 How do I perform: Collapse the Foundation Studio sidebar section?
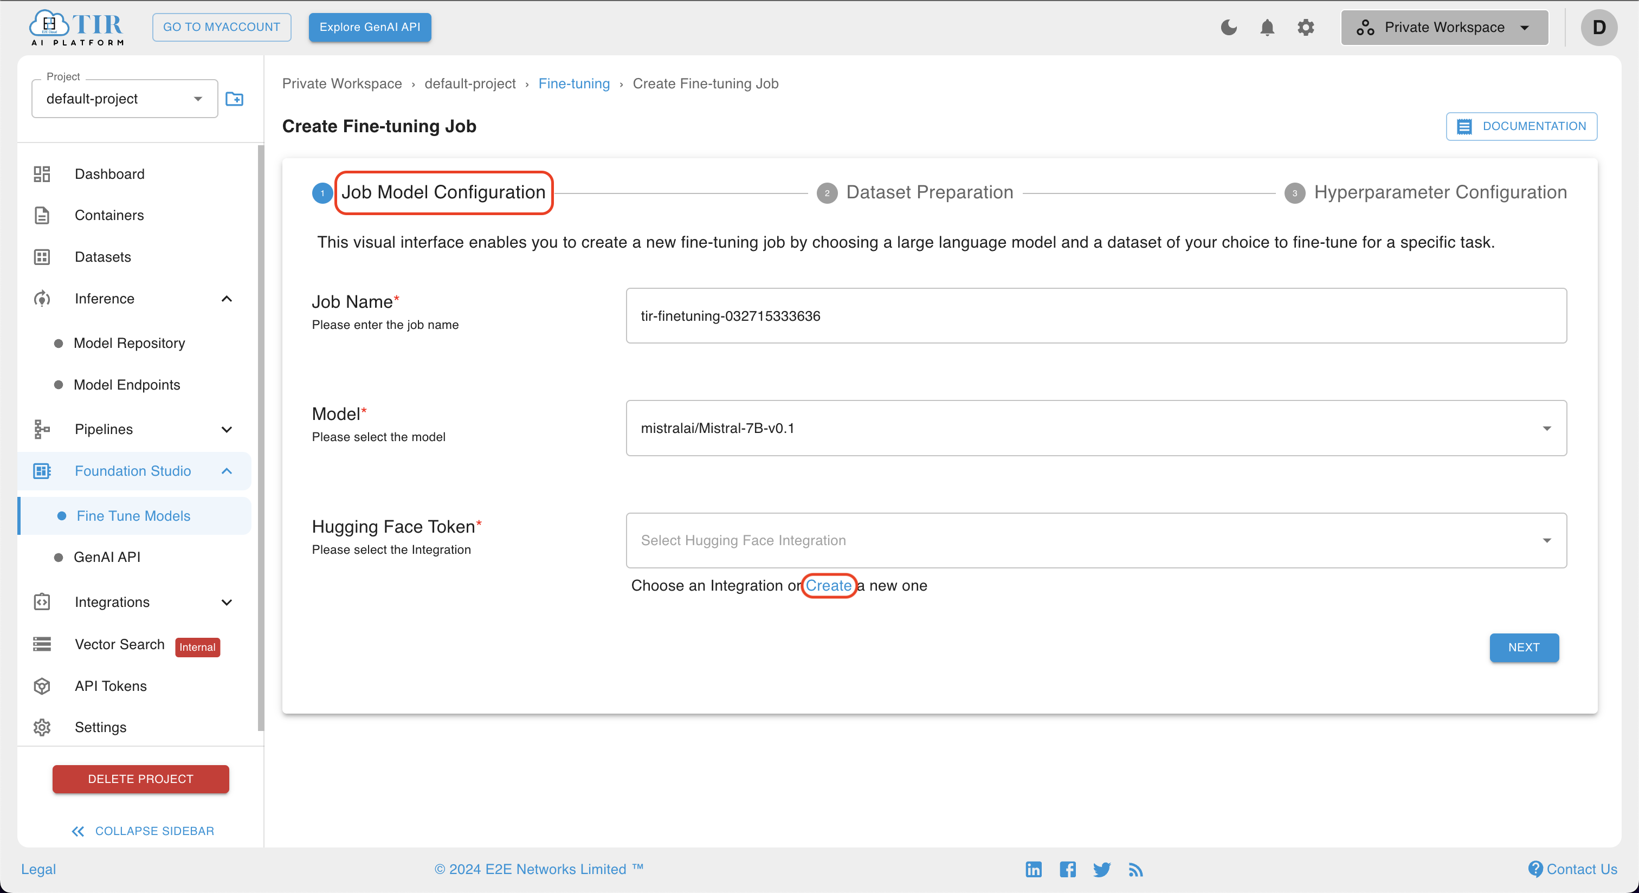[229, 471]
